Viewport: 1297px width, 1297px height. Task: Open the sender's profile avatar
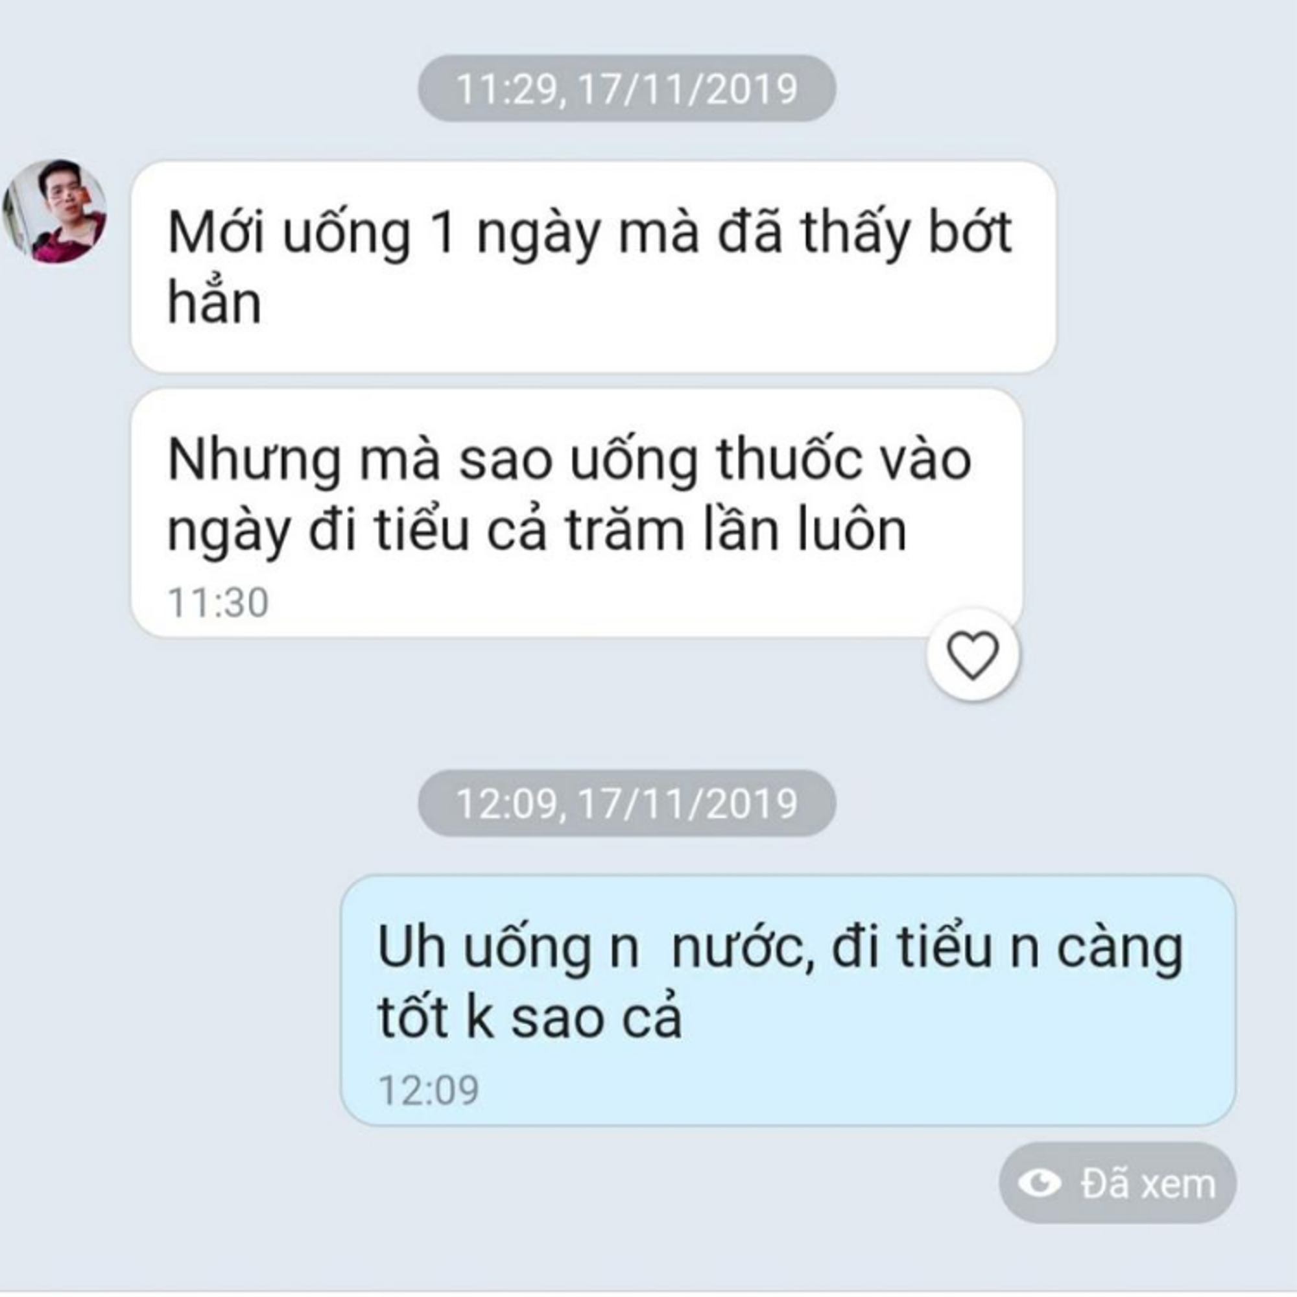click(55, 210)
